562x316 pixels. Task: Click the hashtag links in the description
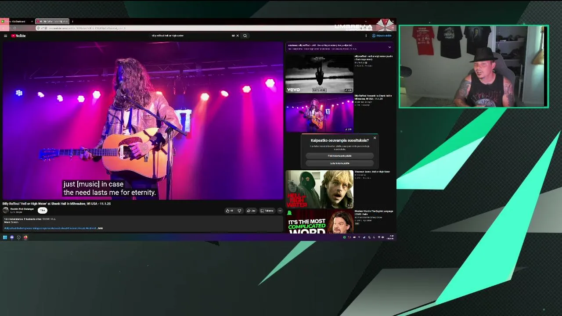pyautogui.click(x=50, y=228)
